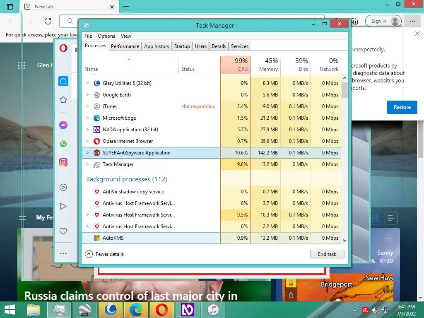Open Instagram in the Opera sidebar
This screenshot has height=318, width=424.
pyautogui.click(x=63, y=162)
